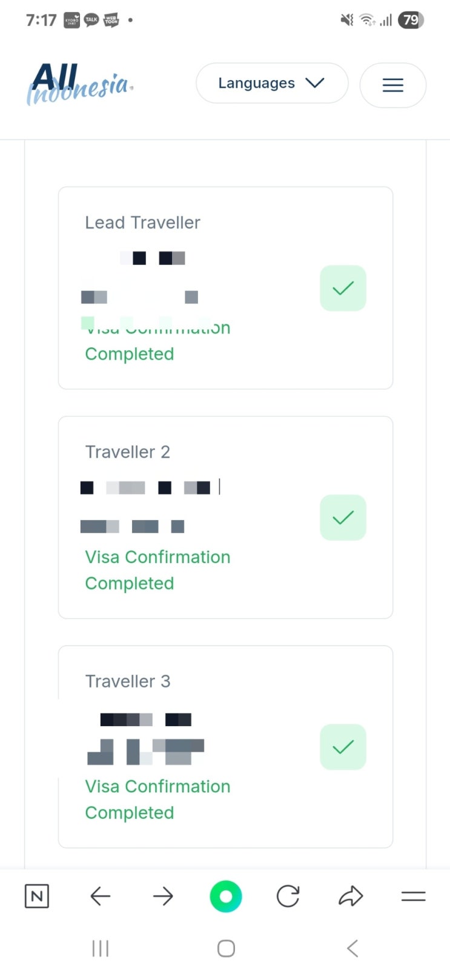Tap Traveller 2 Visa Confirmation Completed text
The width and height of the screenshot is (450, 976).
coord(157,570)
